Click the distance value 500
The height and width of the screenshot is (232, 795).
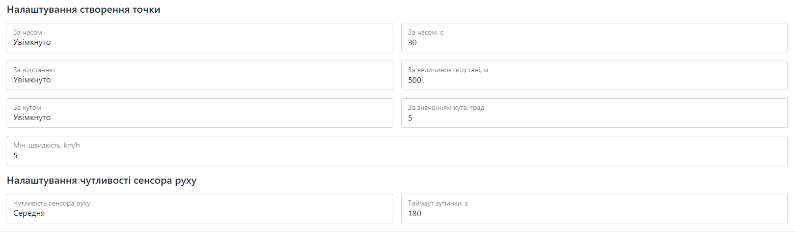(415, 80)
